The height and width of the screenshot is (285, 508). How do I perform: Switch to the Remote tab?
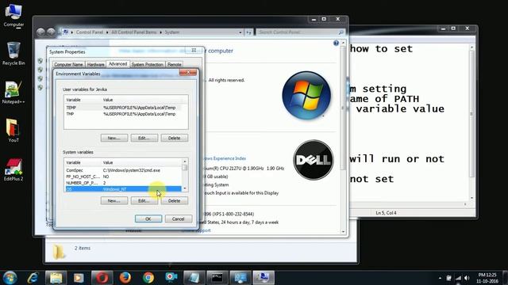point(175,65)
